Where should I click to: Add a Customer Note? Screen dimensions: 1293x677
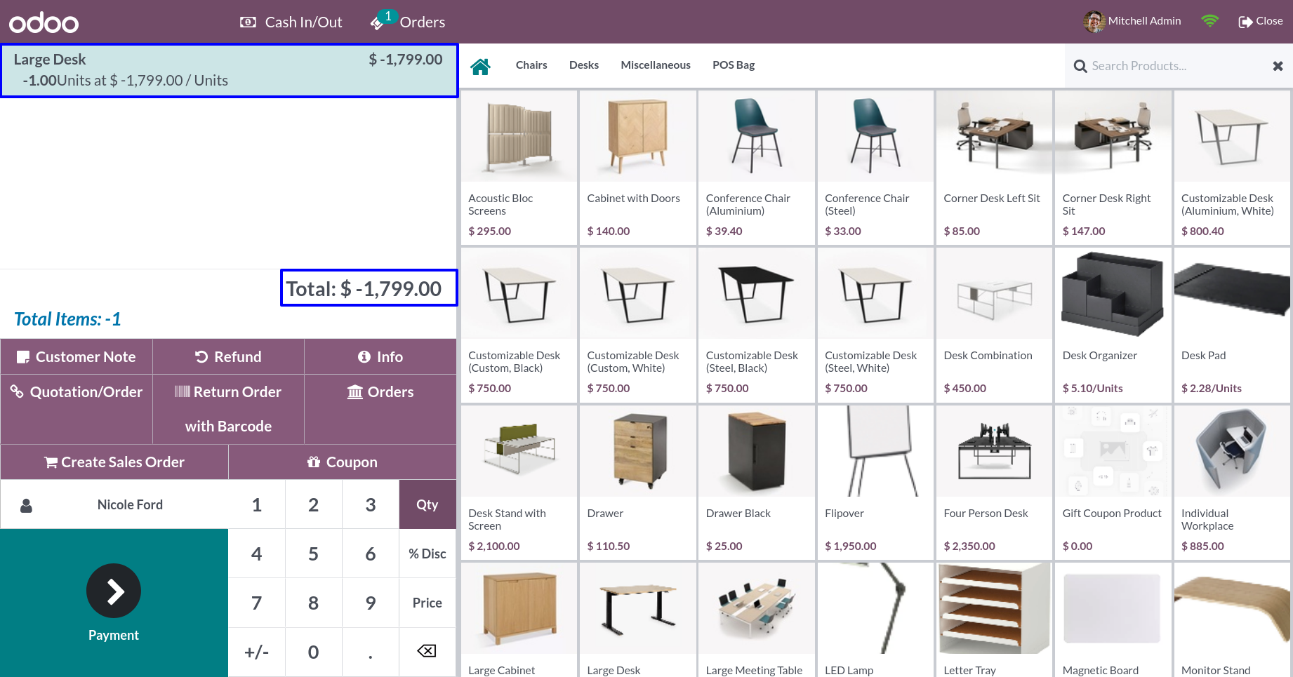point(77,357)
